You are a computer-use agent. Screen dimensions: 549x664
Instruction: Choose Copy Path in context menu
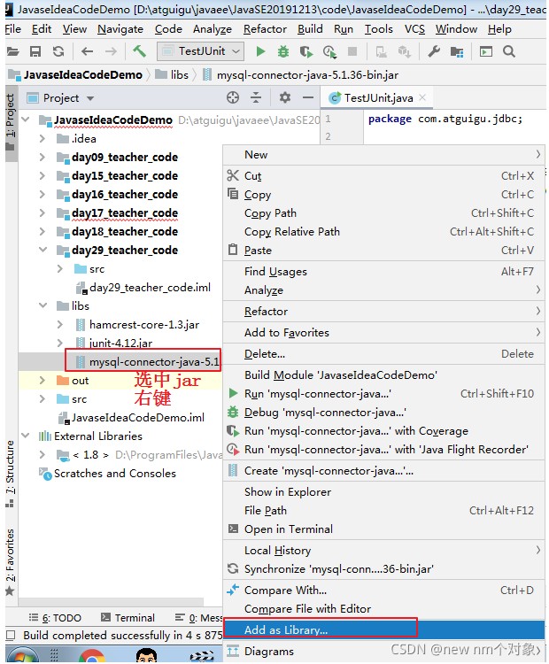coord(383,213)
